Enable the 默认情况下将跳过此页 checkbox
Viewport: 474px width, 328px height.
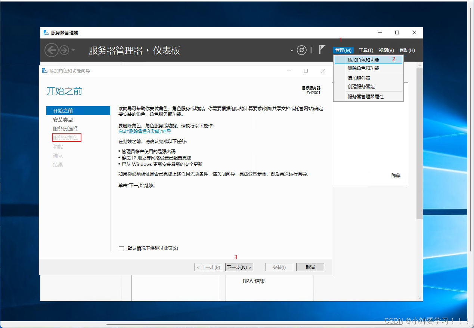pyautogui.click(x=121, y=248)
